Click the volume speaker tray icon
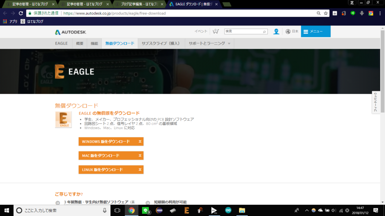Image resolution: width=385 pixels, height=216 pixels. pyautogui.click(x=333, y=210)
